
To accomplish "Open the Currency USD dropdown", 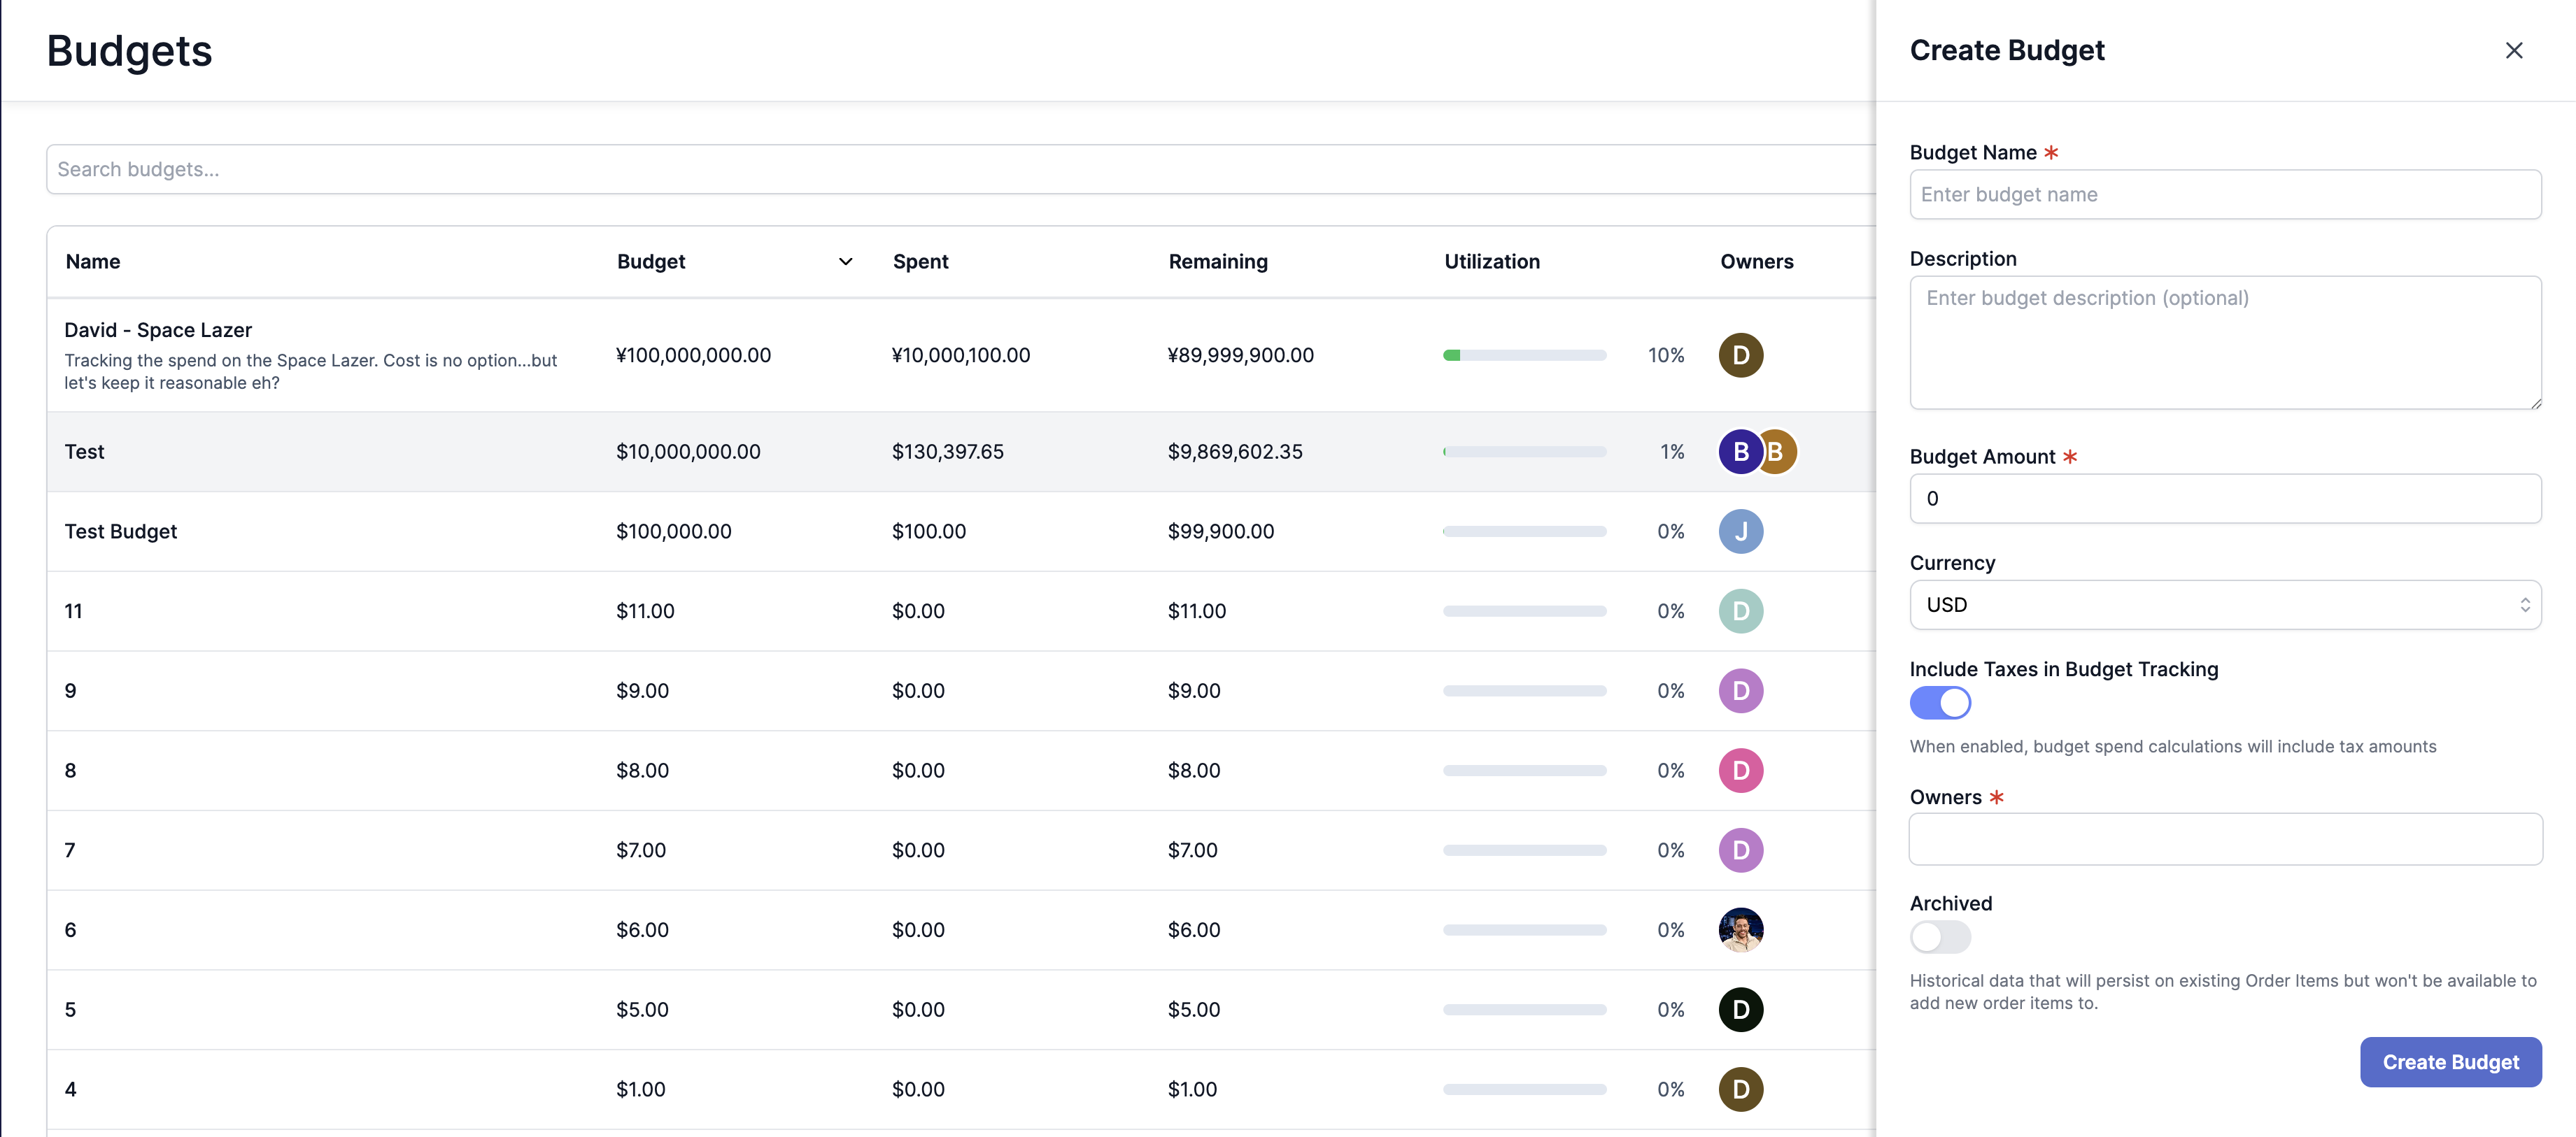I will (x=2224, y=604).
